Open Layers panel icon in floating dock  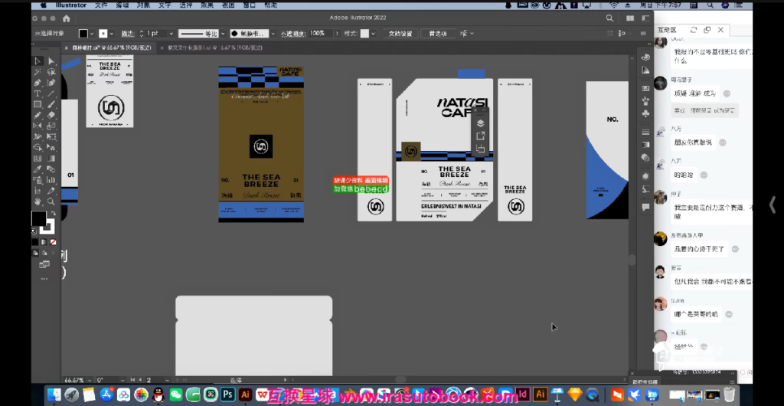point(480,123)
